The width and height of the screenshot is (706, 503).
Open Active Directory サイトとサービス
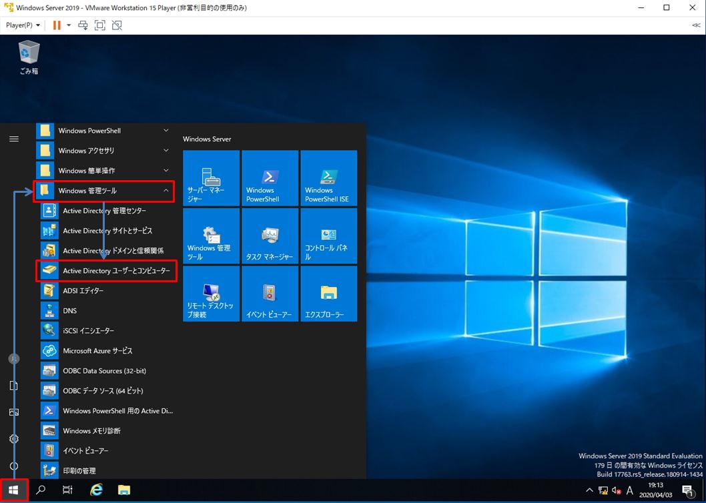[107, 231]
